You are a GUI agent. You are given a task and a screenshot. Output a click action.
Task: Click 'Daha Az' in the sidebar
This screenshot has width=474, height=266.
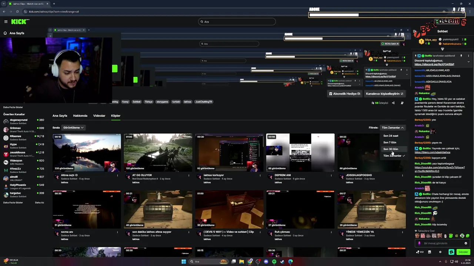[x=39, y=202]
